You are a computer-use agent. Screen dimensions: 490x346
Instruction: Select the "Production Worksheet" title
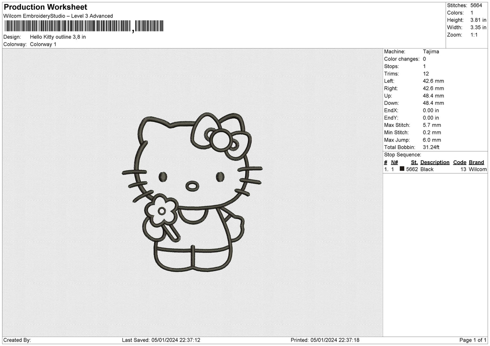pos(45,7)
